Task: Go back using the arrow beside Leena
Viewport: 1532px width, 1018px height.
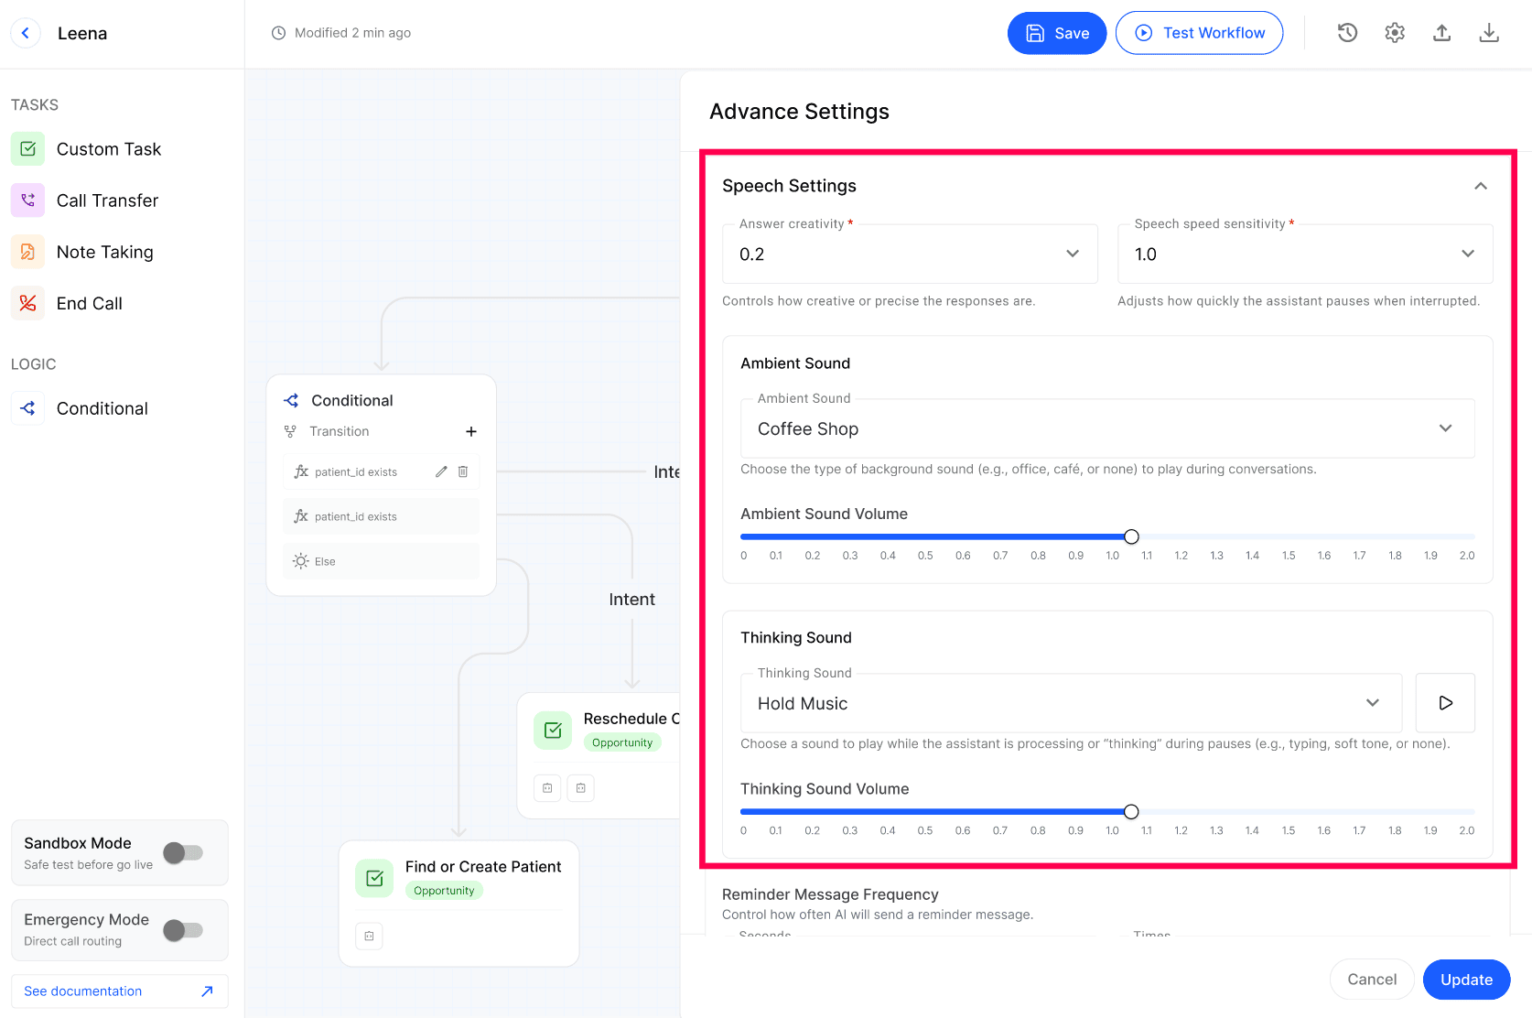Action: click(26, 33)
